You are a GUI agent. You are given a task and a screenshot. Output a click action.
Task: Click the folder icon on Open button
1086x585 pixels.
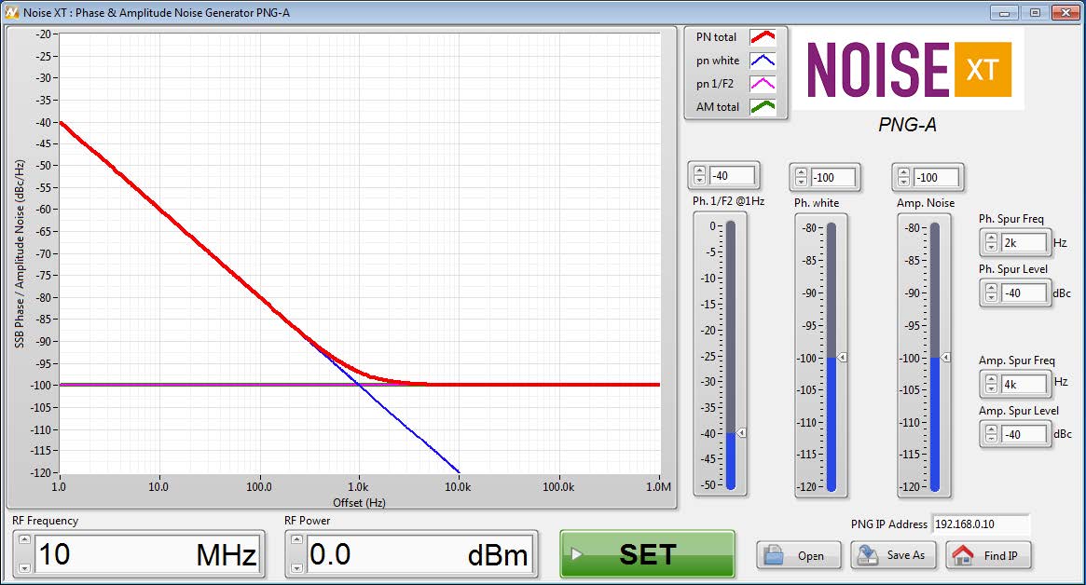click(774, 555)
